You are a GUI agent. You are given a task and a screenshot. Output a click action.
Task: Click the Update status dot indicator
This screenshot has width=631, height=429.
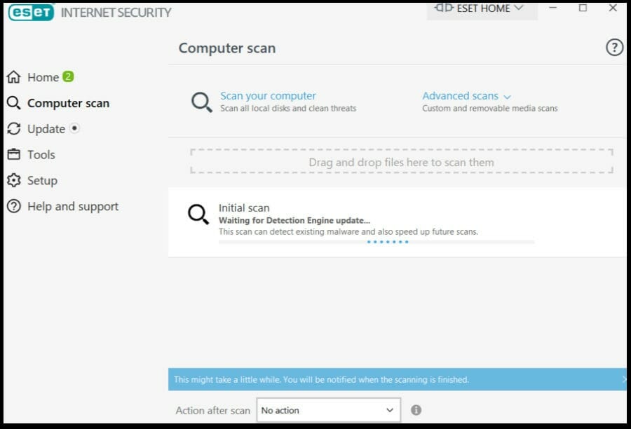click(x=74, y=128)
